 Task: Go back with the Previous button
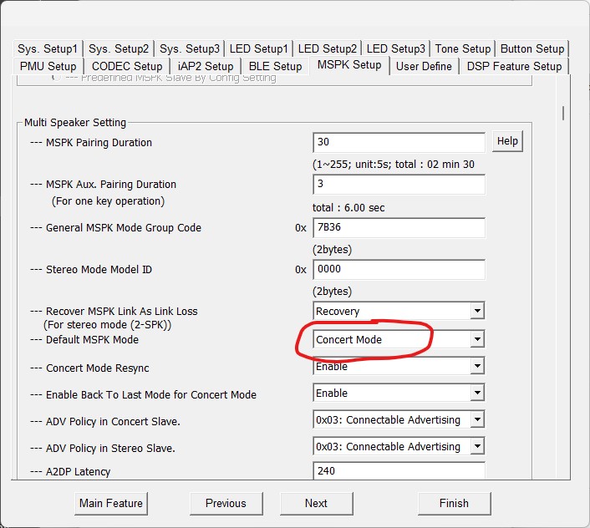[x=226, y=503]
